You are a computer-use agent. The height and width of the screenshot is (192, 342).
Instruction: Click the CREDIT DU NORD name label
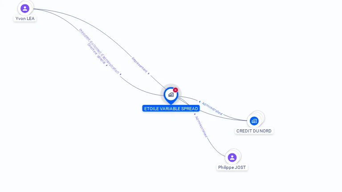[x=254, y=131]
